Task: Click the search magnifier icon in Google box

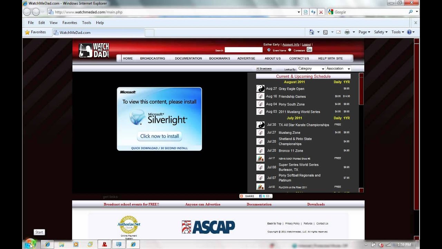Action: 411,12
